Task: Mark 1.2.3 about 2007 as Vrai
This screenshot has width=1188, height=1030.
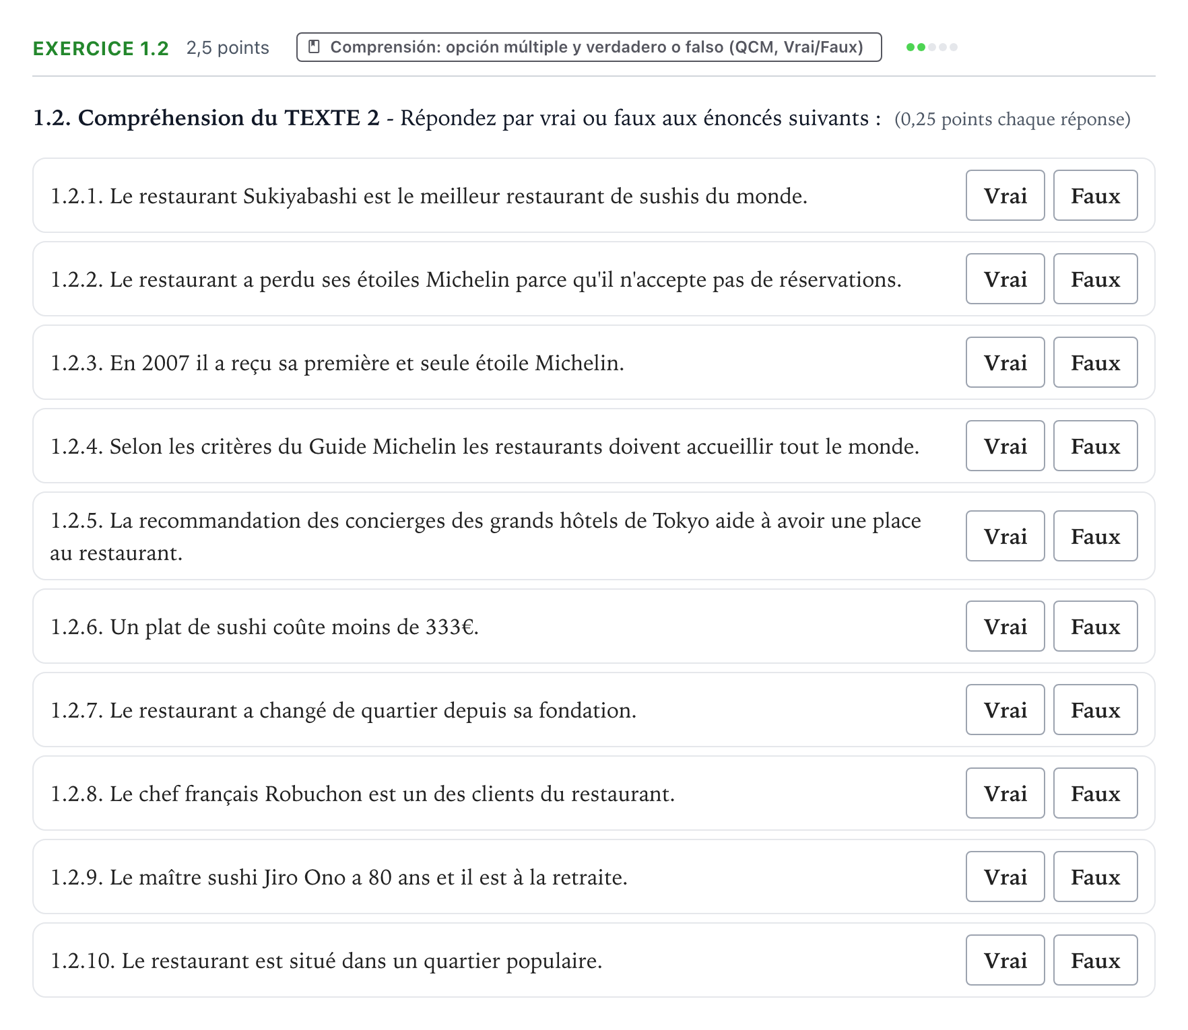Action: click(1005, 362)
